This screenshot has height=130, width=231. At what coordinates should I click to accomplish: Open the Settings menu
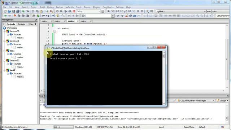pyautogui.click(x=120, y=7)
